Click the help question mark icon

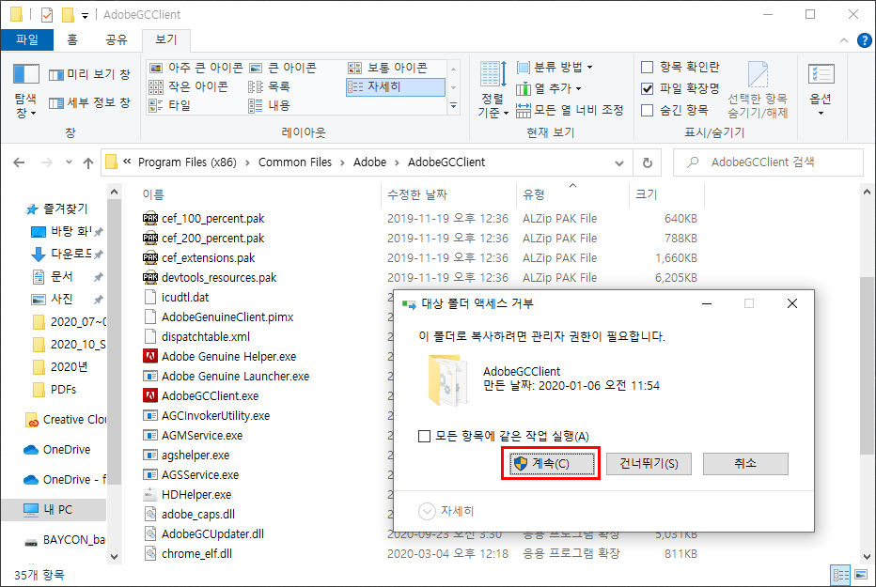tap(865, 40)
